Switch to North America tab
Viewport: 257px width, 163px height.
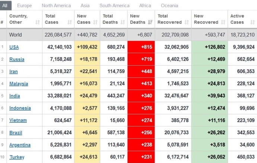[x=56, y=6]
